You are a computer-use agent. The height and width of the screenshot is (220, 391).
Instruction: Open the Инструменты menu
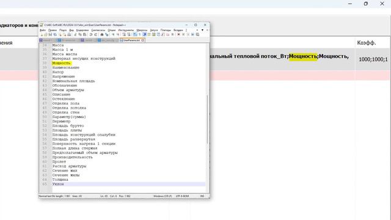click(126, 30)
